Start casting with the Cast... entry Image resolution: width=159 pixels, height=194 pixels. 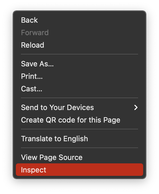point(79,89)
